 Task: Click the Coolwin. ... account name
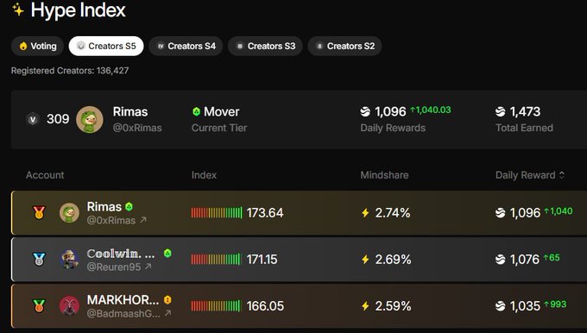click(121, 254)
